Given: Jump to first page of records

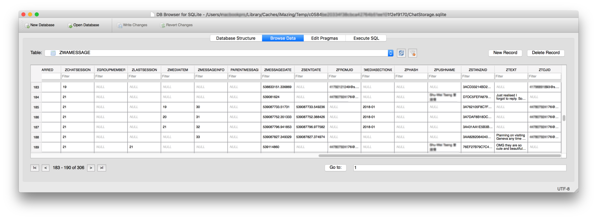Looking at the screenshot, I should click(x=35, y=168).
